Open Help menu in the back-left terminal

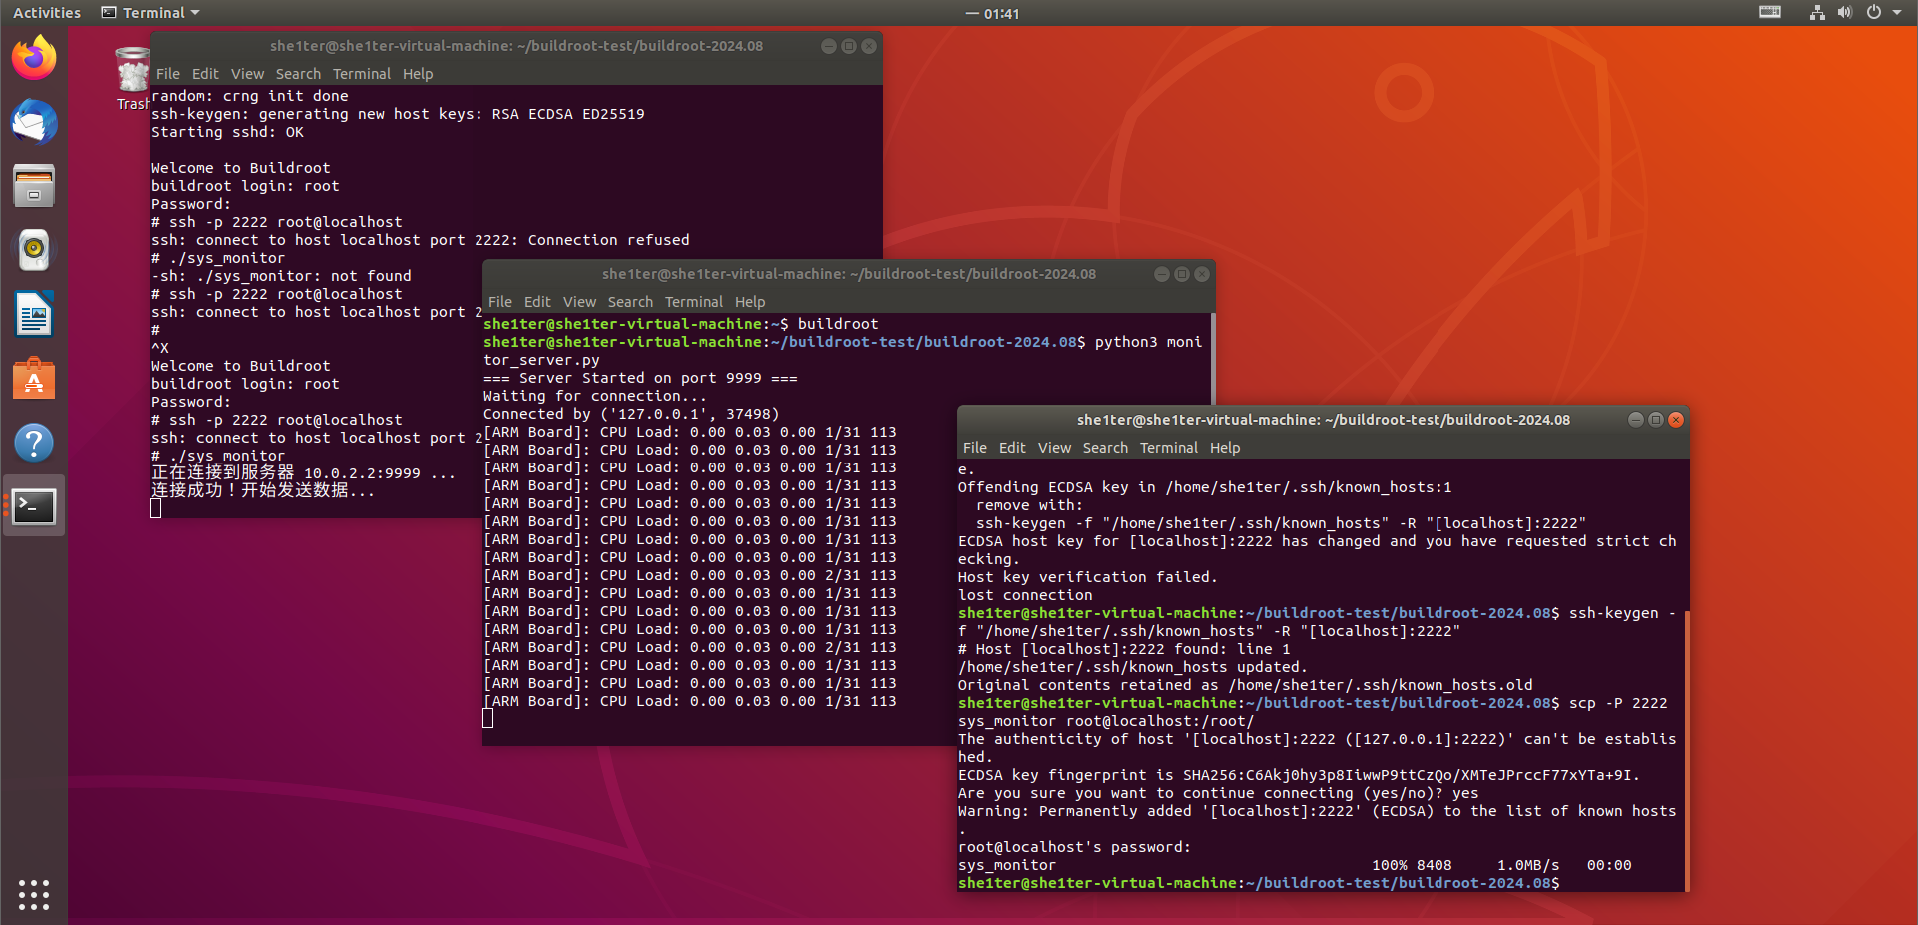pyautogui.click(x=418, y=74)
